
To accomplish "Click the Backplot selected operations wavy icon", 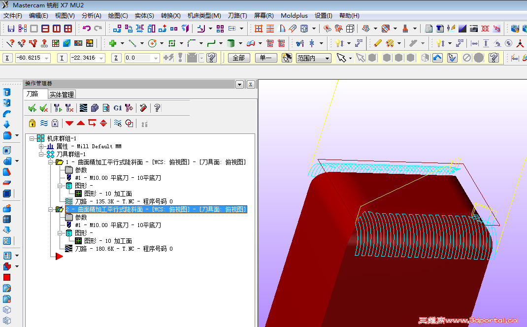I will pos(83,108).
